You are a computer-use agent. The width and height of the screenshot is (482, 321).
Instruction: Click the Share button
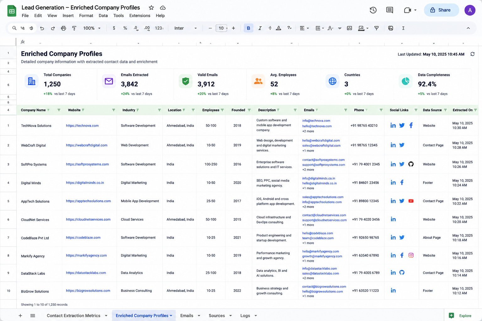pyautogui.click(x=441, y=10)
